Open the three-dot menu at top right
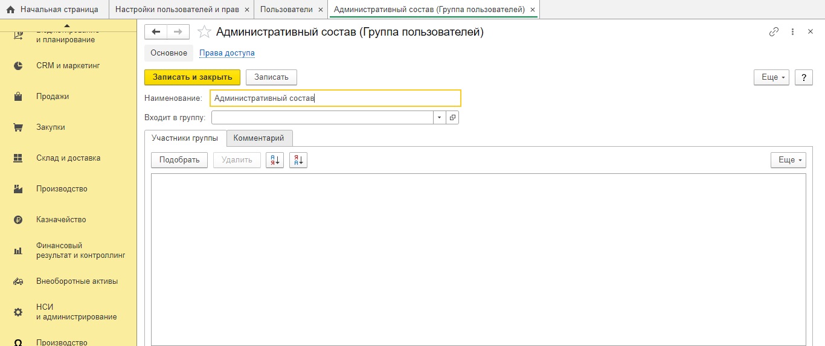This screenshot has width=825, height=346. pyautogui.click(x=792, y=32)
